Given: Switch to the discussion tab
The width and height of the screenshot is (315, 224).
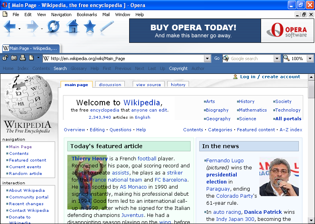Looking at the screenshot, I should point(110,84).
